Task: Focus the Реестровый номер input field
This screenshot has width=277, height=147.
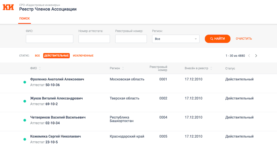Action: pyautogui.click(x=131, y=39)
